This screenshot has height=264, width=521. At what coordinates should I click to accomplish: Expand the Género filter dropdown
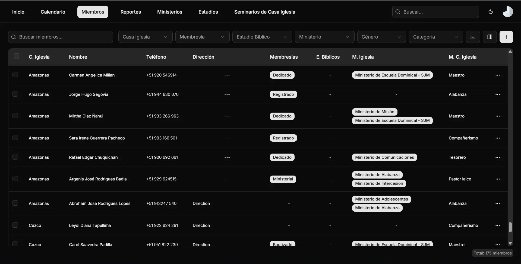point(381,37)
